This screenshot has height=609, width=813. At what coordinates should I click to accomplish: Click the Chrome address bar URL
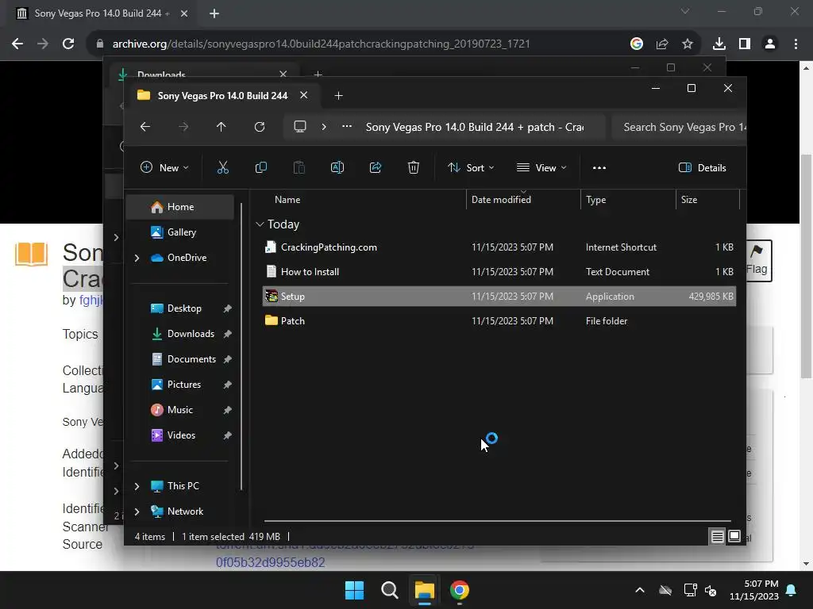coord(321,44)
